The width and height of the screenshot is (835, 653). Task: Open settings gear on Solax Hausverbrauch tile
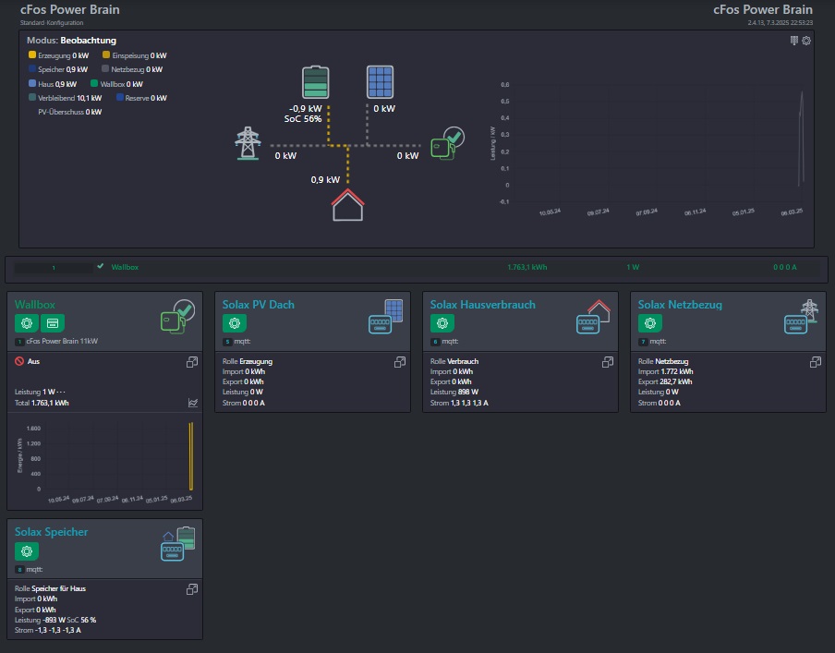click(x=442, y=322)
